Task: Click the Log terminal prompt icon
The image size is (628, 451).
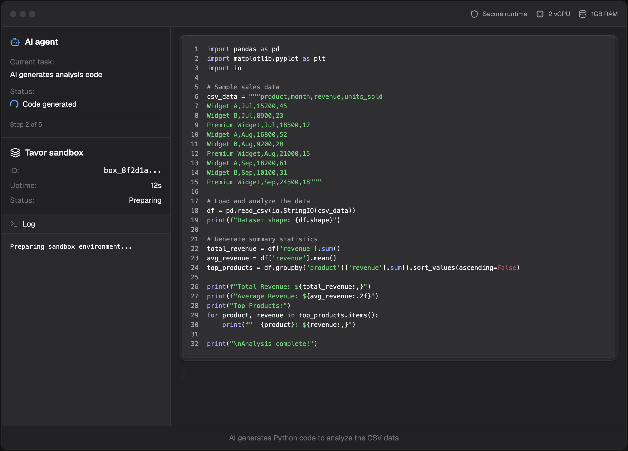Action: point(14,224)
